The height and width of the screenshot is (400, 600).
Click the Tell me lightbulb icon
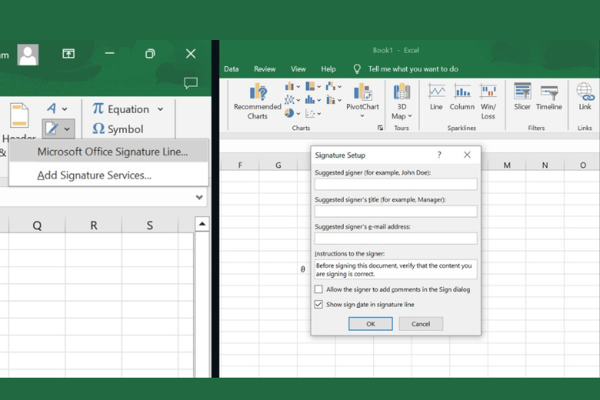coord(357,69)
